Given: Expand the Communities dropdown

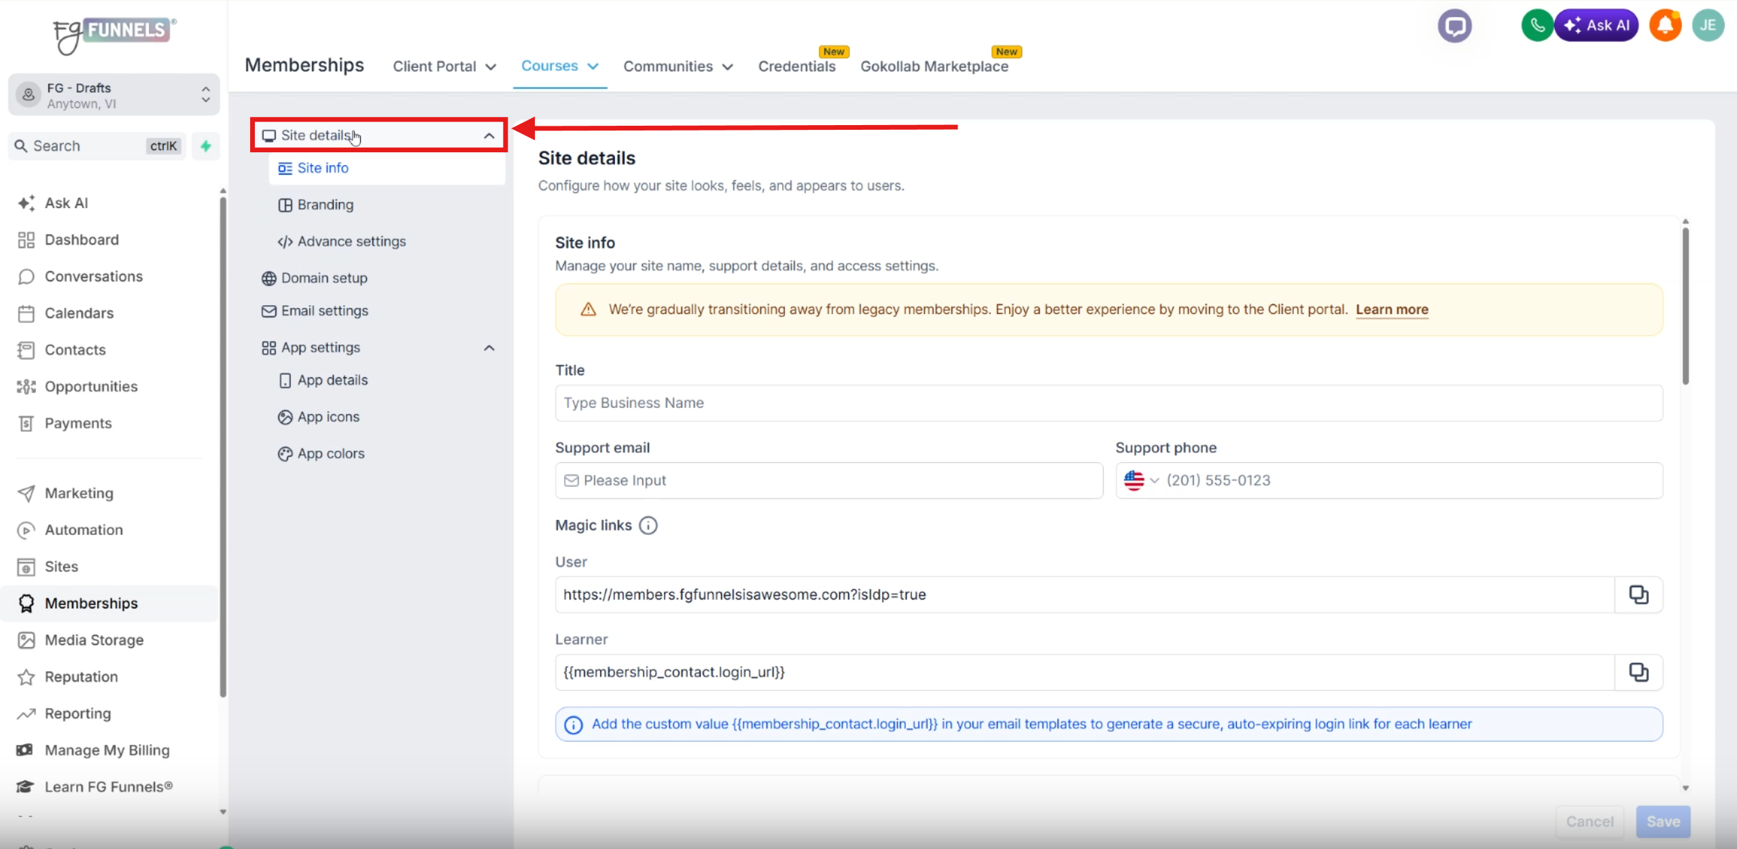Looking at the screenshot, I should [x=678, y=67].
